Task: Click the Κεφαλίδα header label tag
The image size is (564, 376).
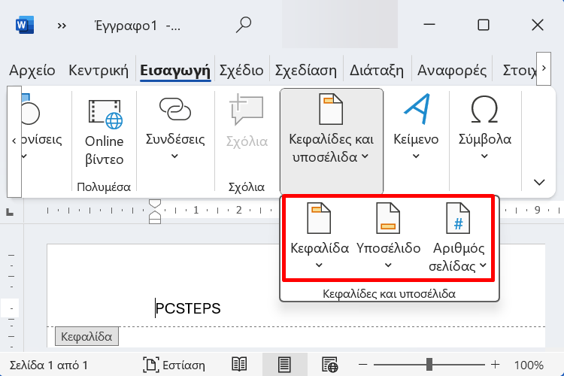Action: click(86, 336)
